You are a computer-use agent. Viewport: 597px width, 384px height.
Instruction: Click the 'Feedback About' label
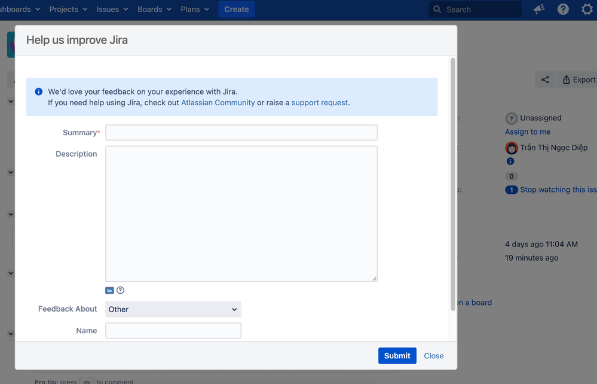pyautogui.click(x=68, y=309)
